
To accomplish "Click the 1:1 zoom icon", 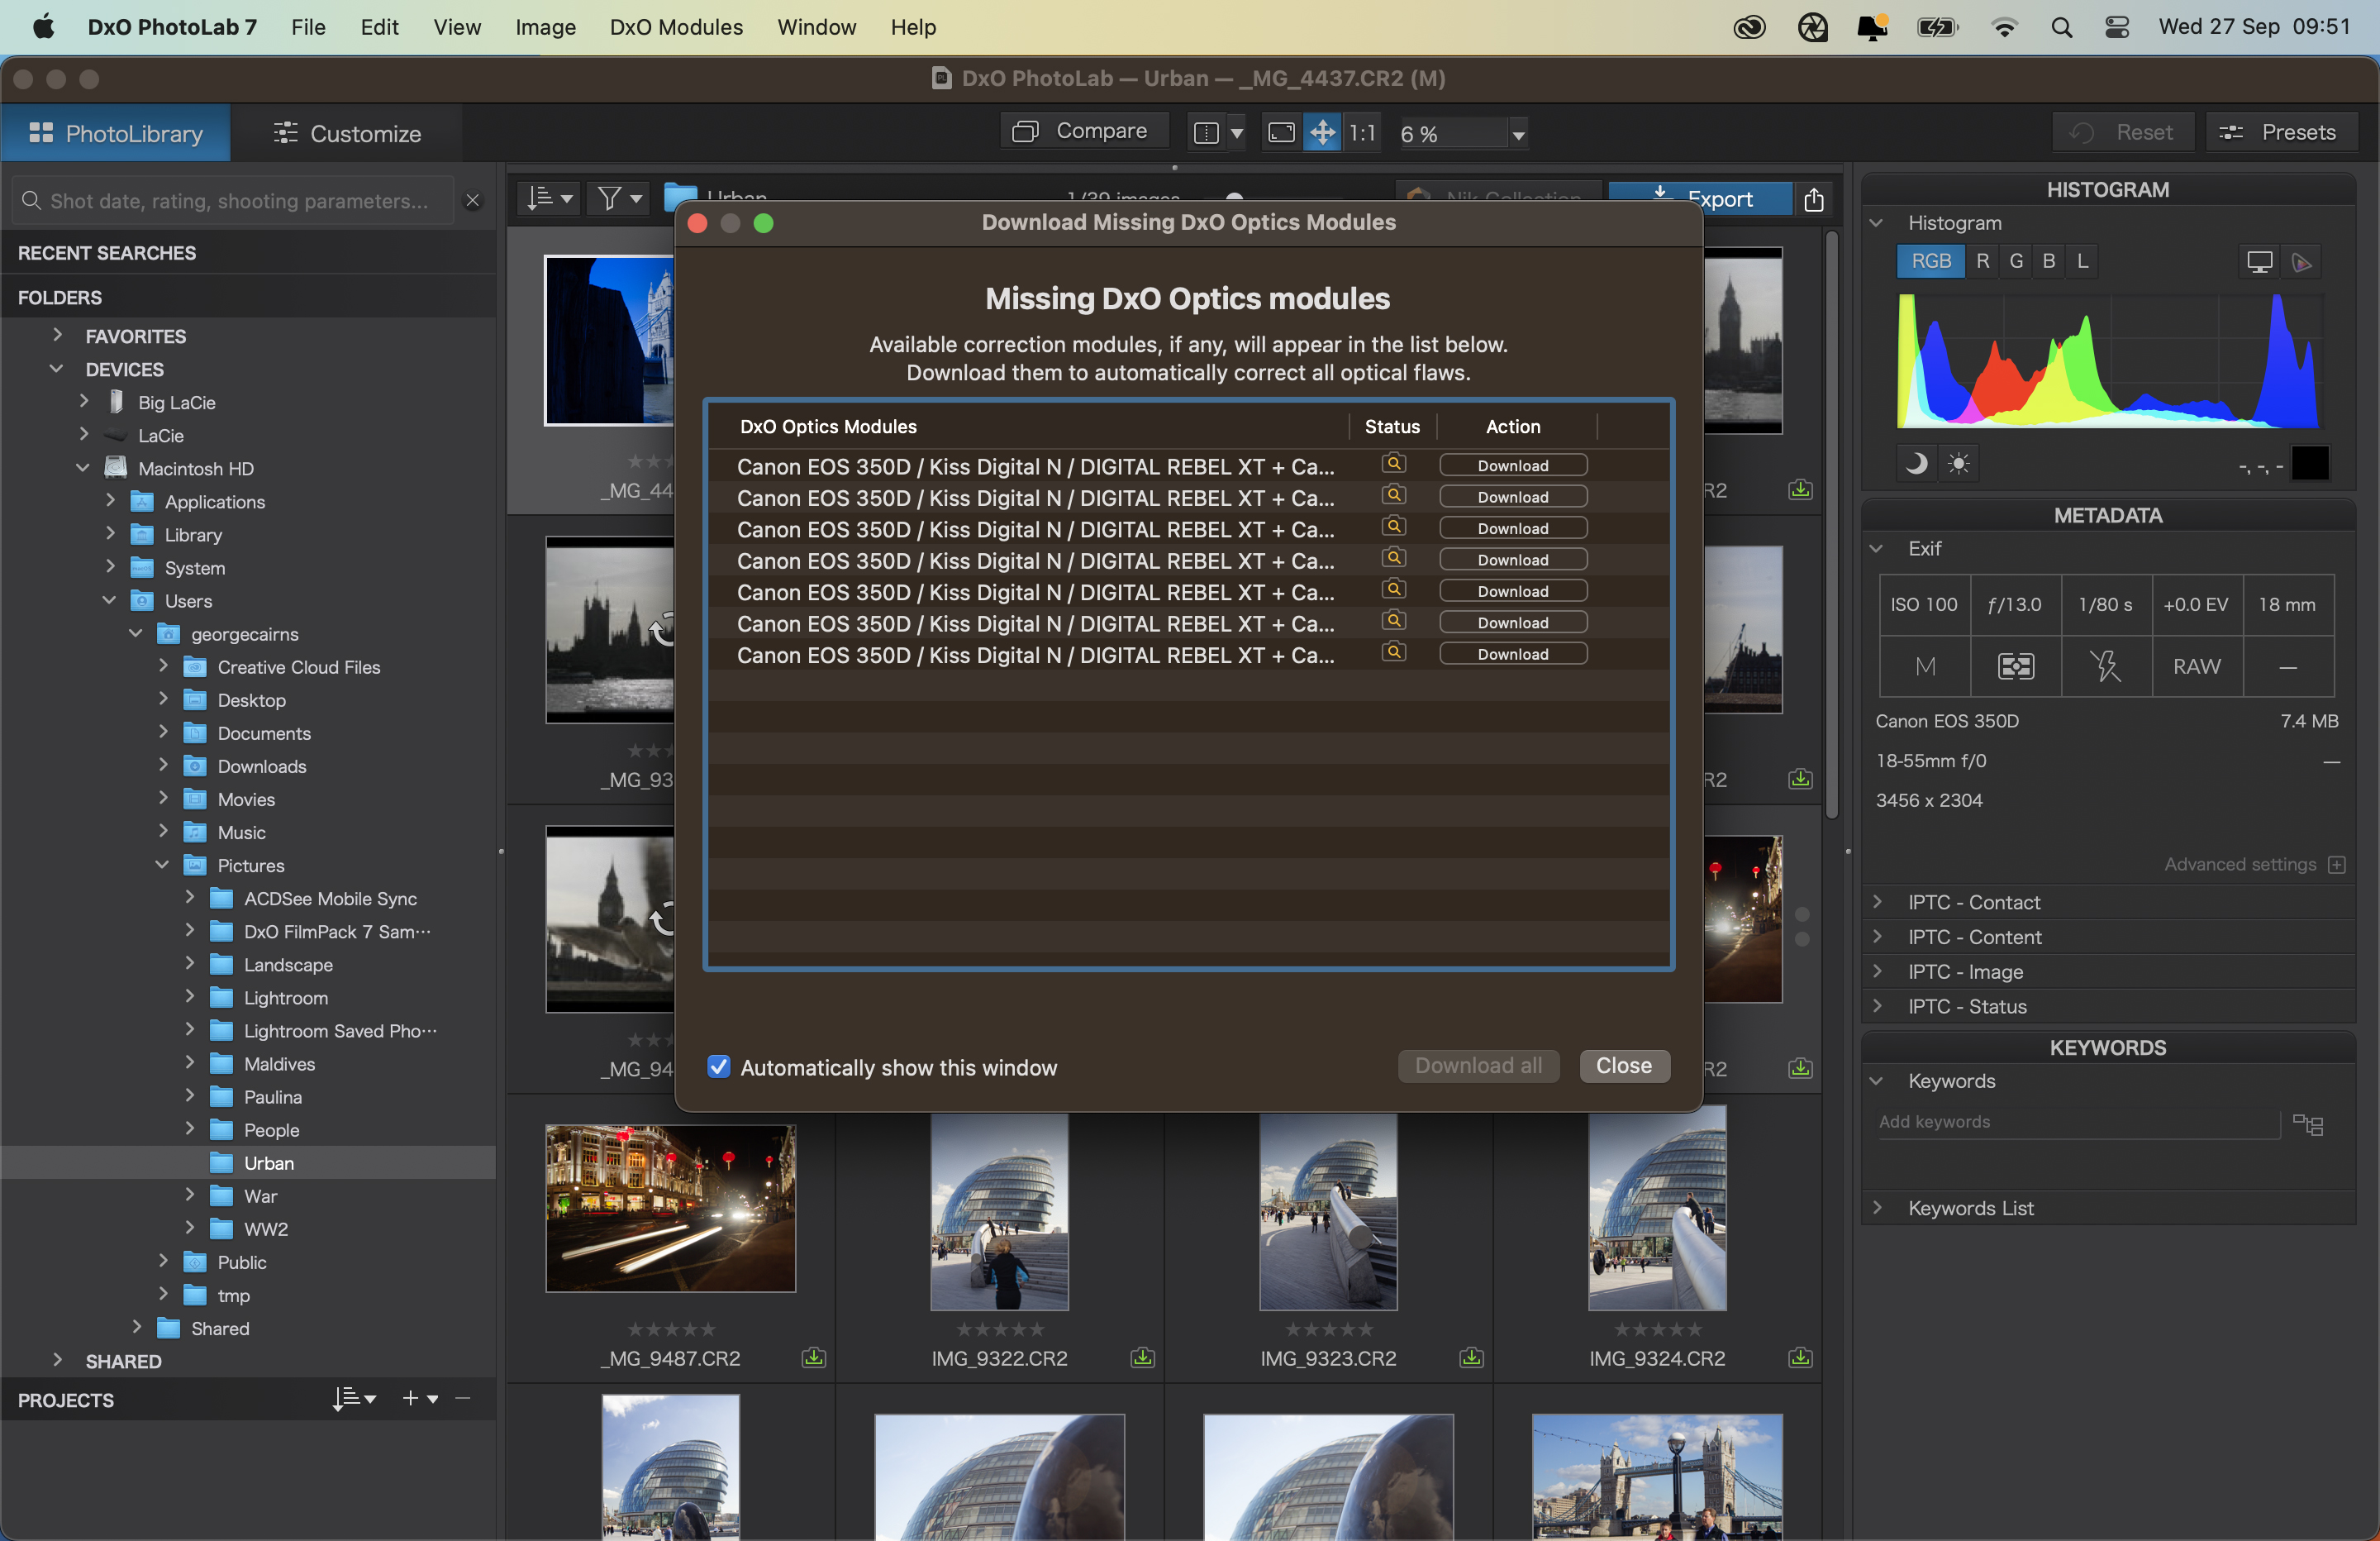I will pyautogui.click(x=1362, y=133).
